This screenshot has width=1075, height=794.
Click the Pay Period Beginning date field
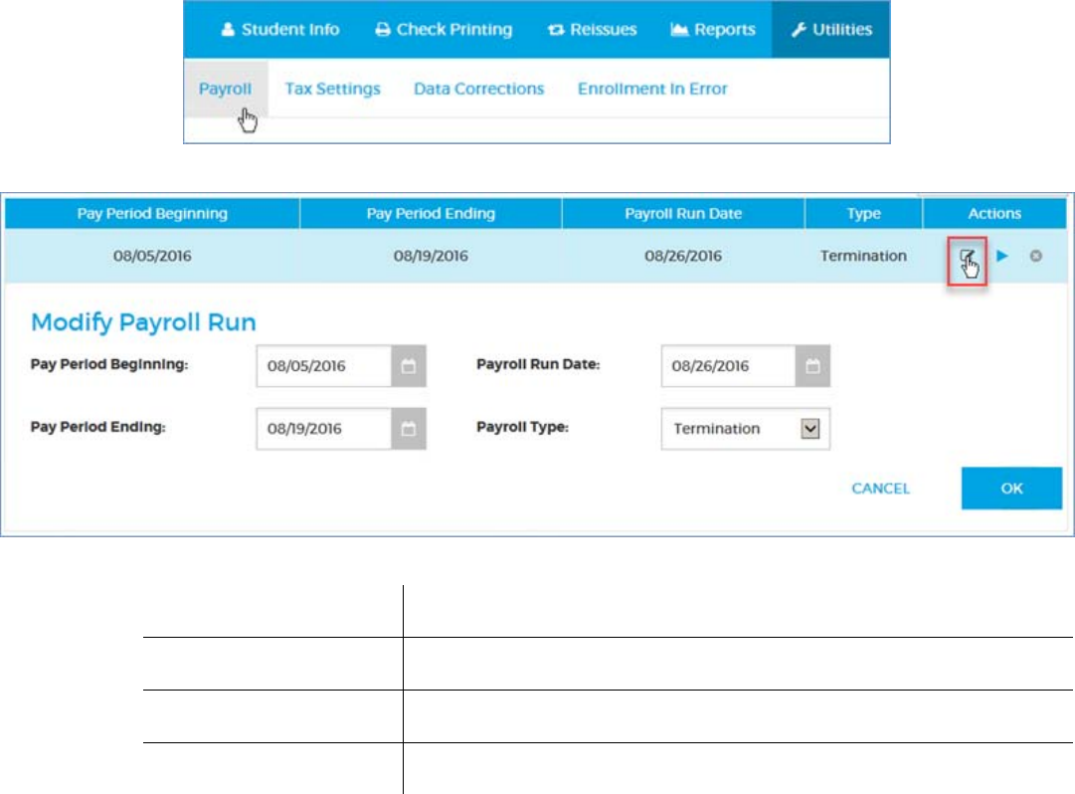tap(324, 366)
